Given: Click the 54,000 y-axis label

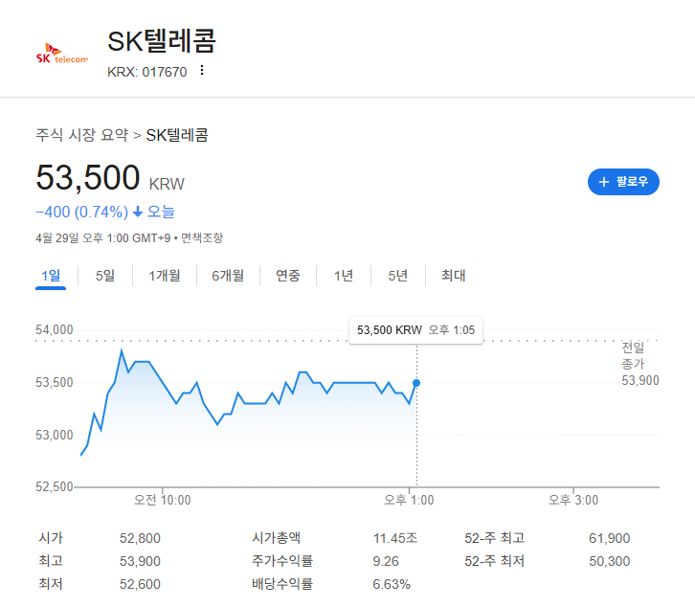Looking at the screenshot, I should [54, 330].
